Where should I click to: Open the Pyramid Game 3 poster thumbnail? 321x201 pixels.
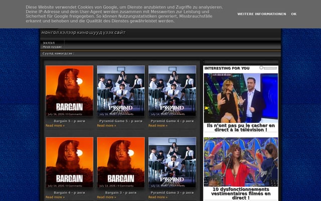(x=172, y=162)
